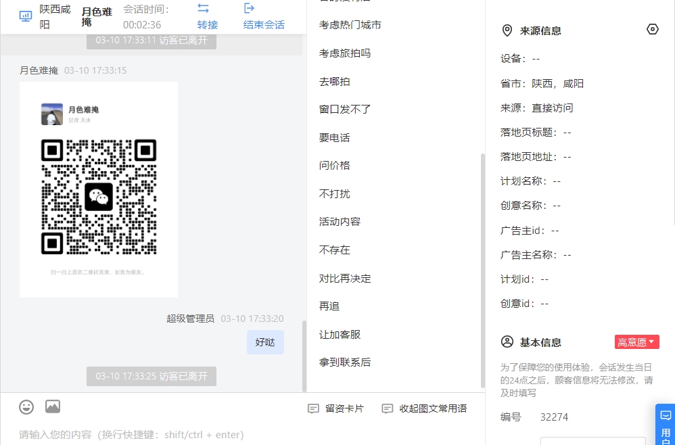Collapse phrases with 收起图文常用语

425,408
